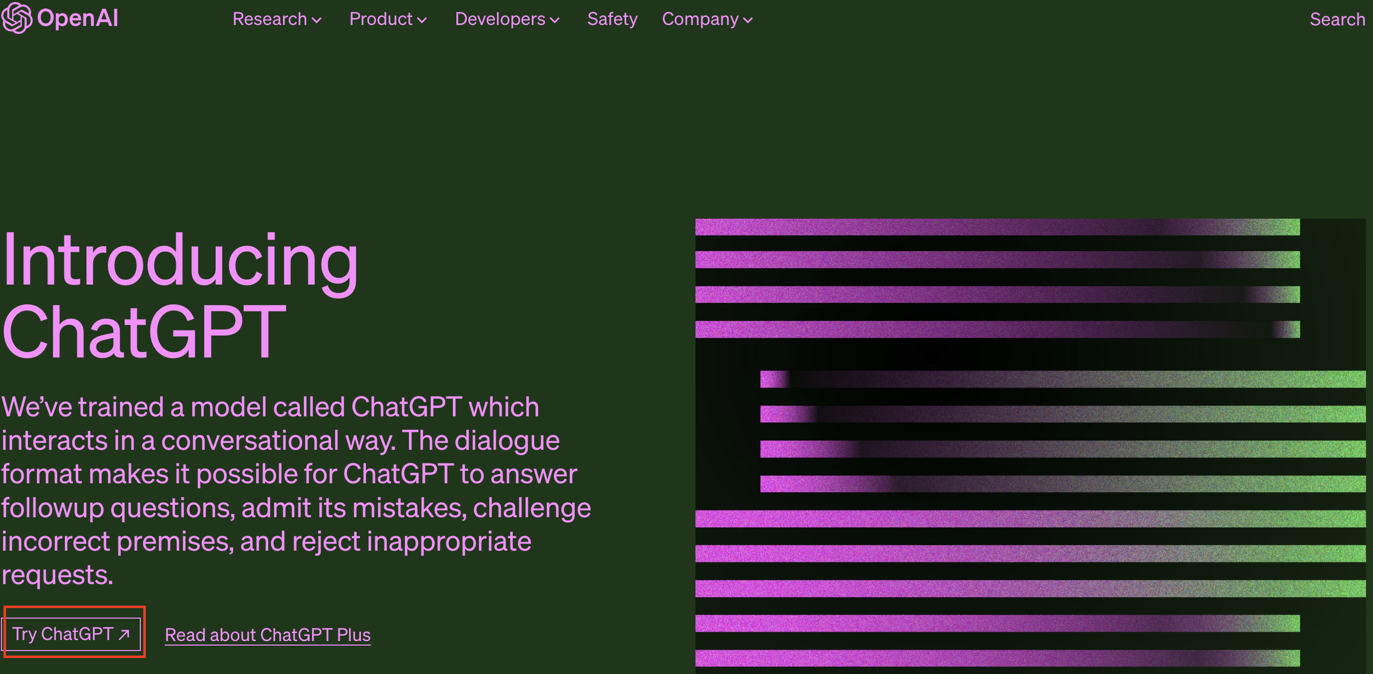The image size is (1373, 674).
Task: Click the OpenAI wordmark text
Action: click(78, 18)
